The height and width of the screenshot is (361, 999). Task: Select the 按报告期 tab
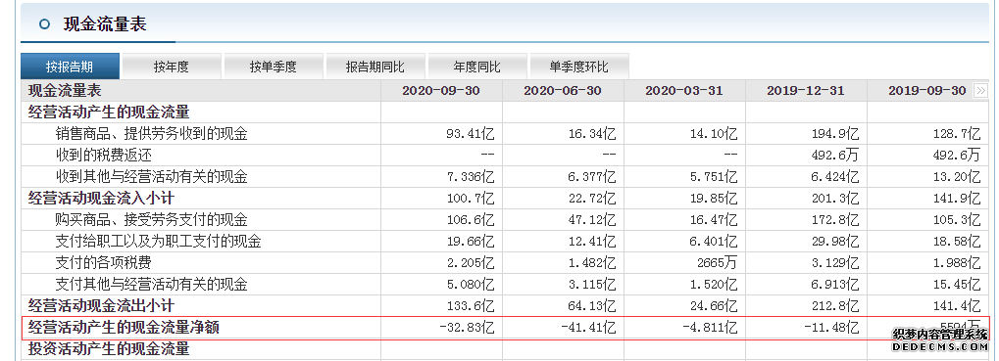click(70, 67)
